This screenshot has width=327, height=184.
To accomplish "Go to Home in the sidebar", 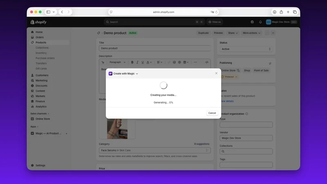I will (39, 32).
